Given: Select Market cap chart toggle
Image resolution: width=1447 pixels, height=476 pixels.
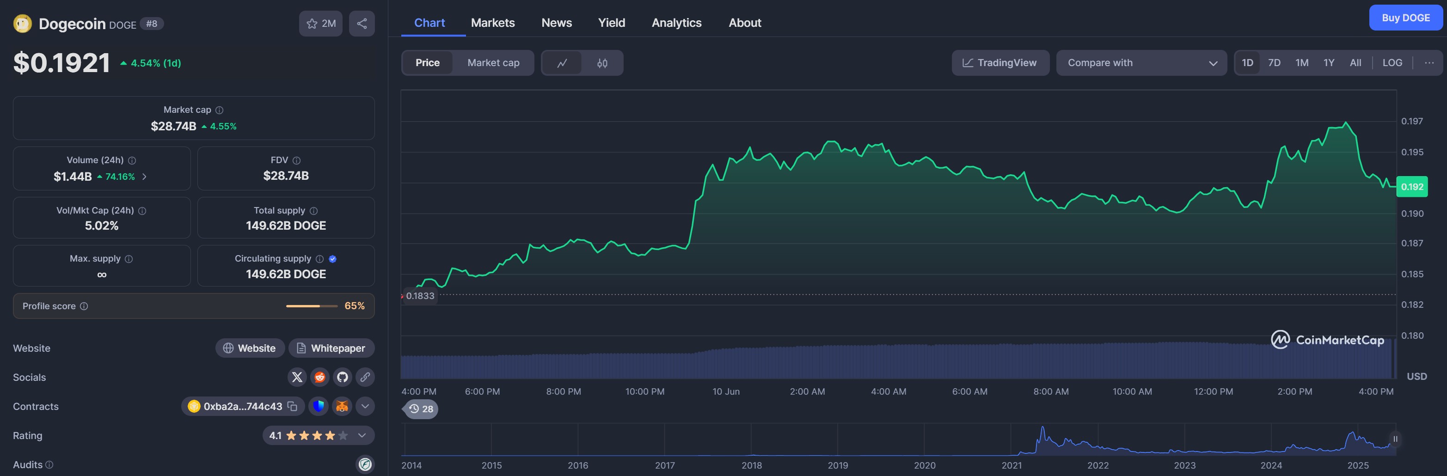Looking at the screenshot, I should click(493, 63).
